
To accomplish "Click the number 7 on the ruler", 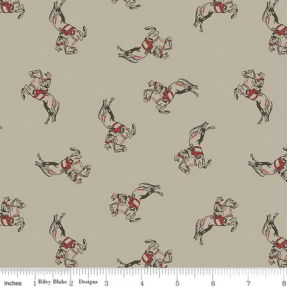I will click(249, 283).
